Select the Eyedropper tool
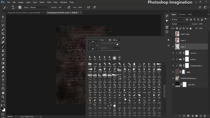The image size is (210, 118). [3, 38]
